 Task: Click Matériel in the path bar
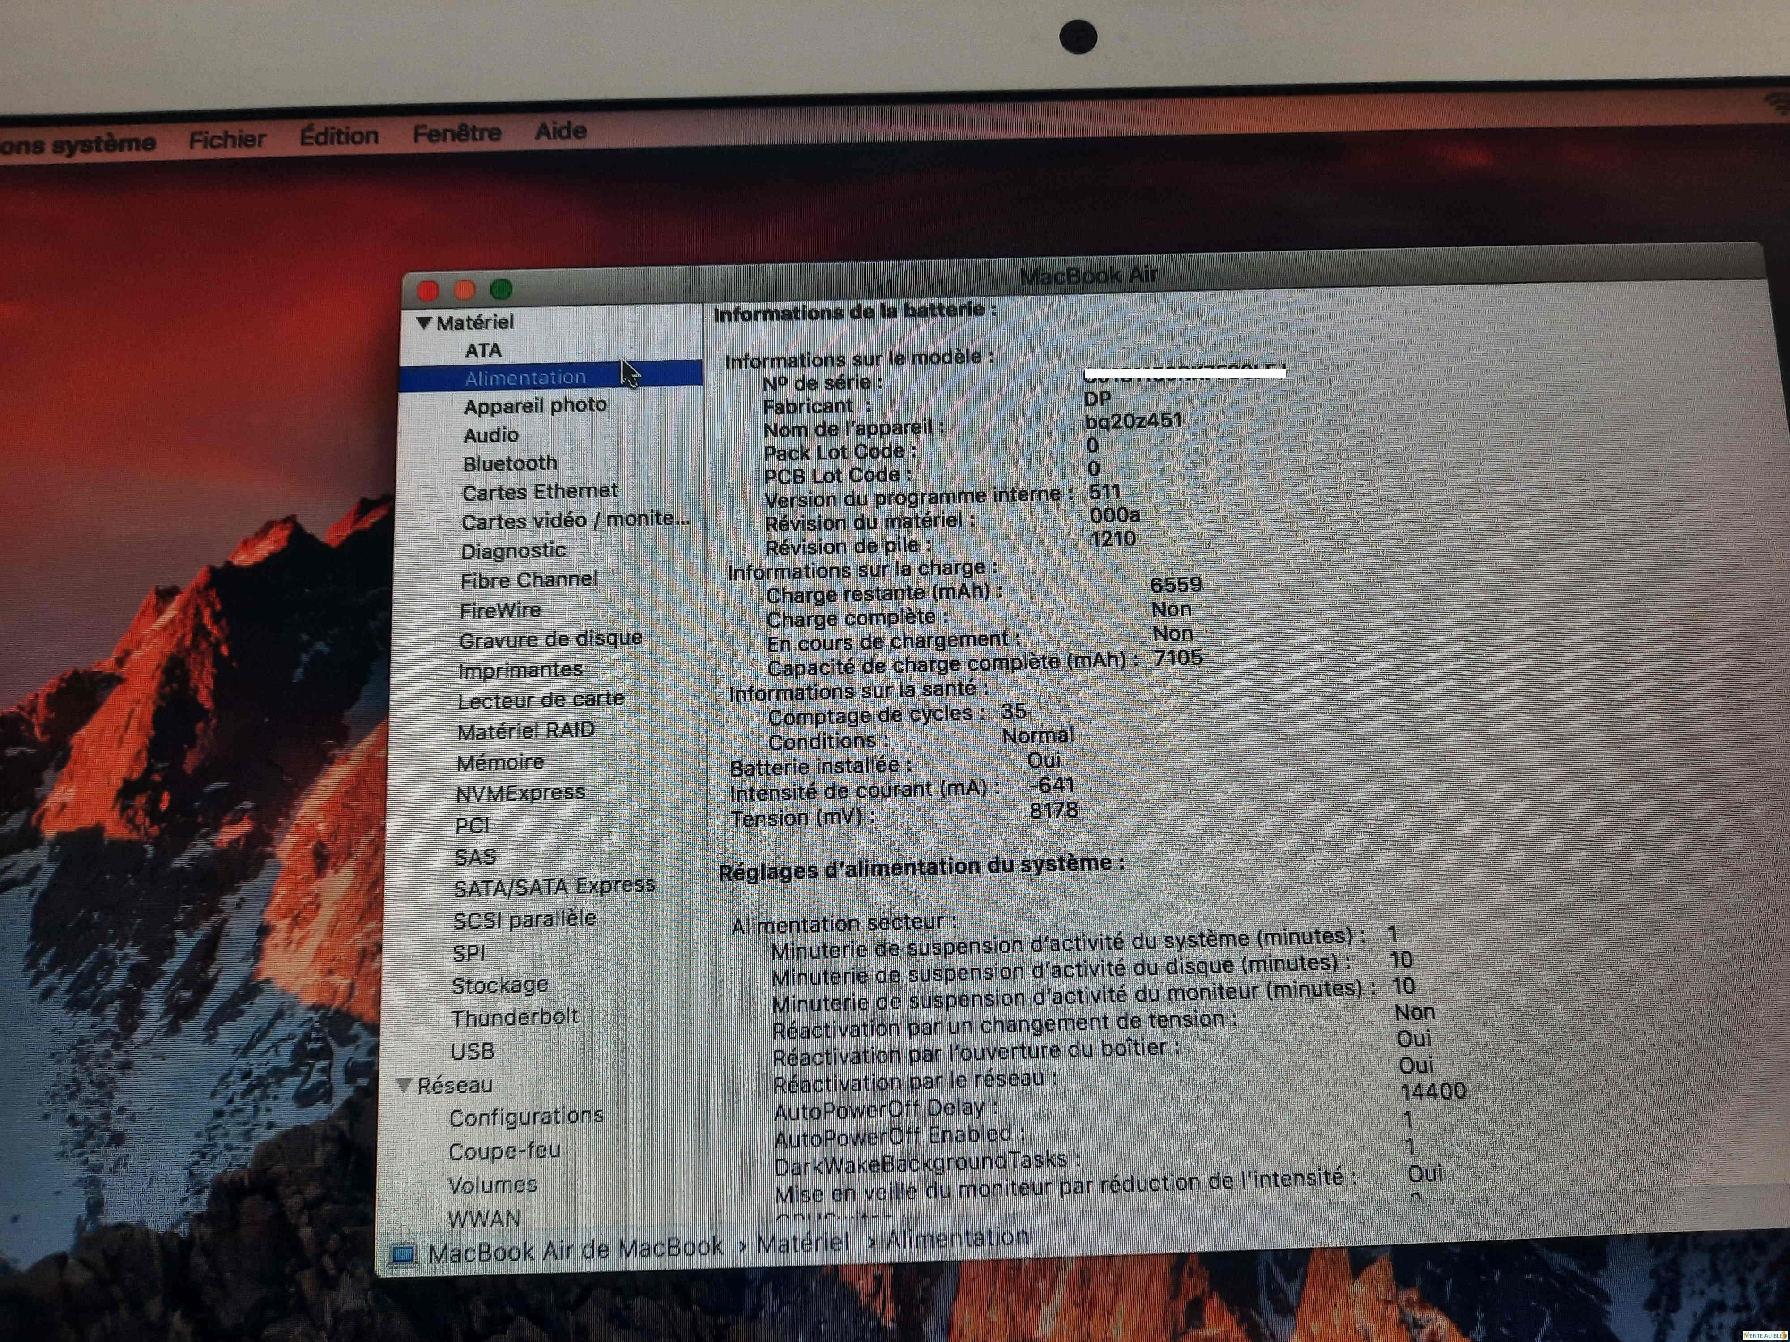point(803,1243)
